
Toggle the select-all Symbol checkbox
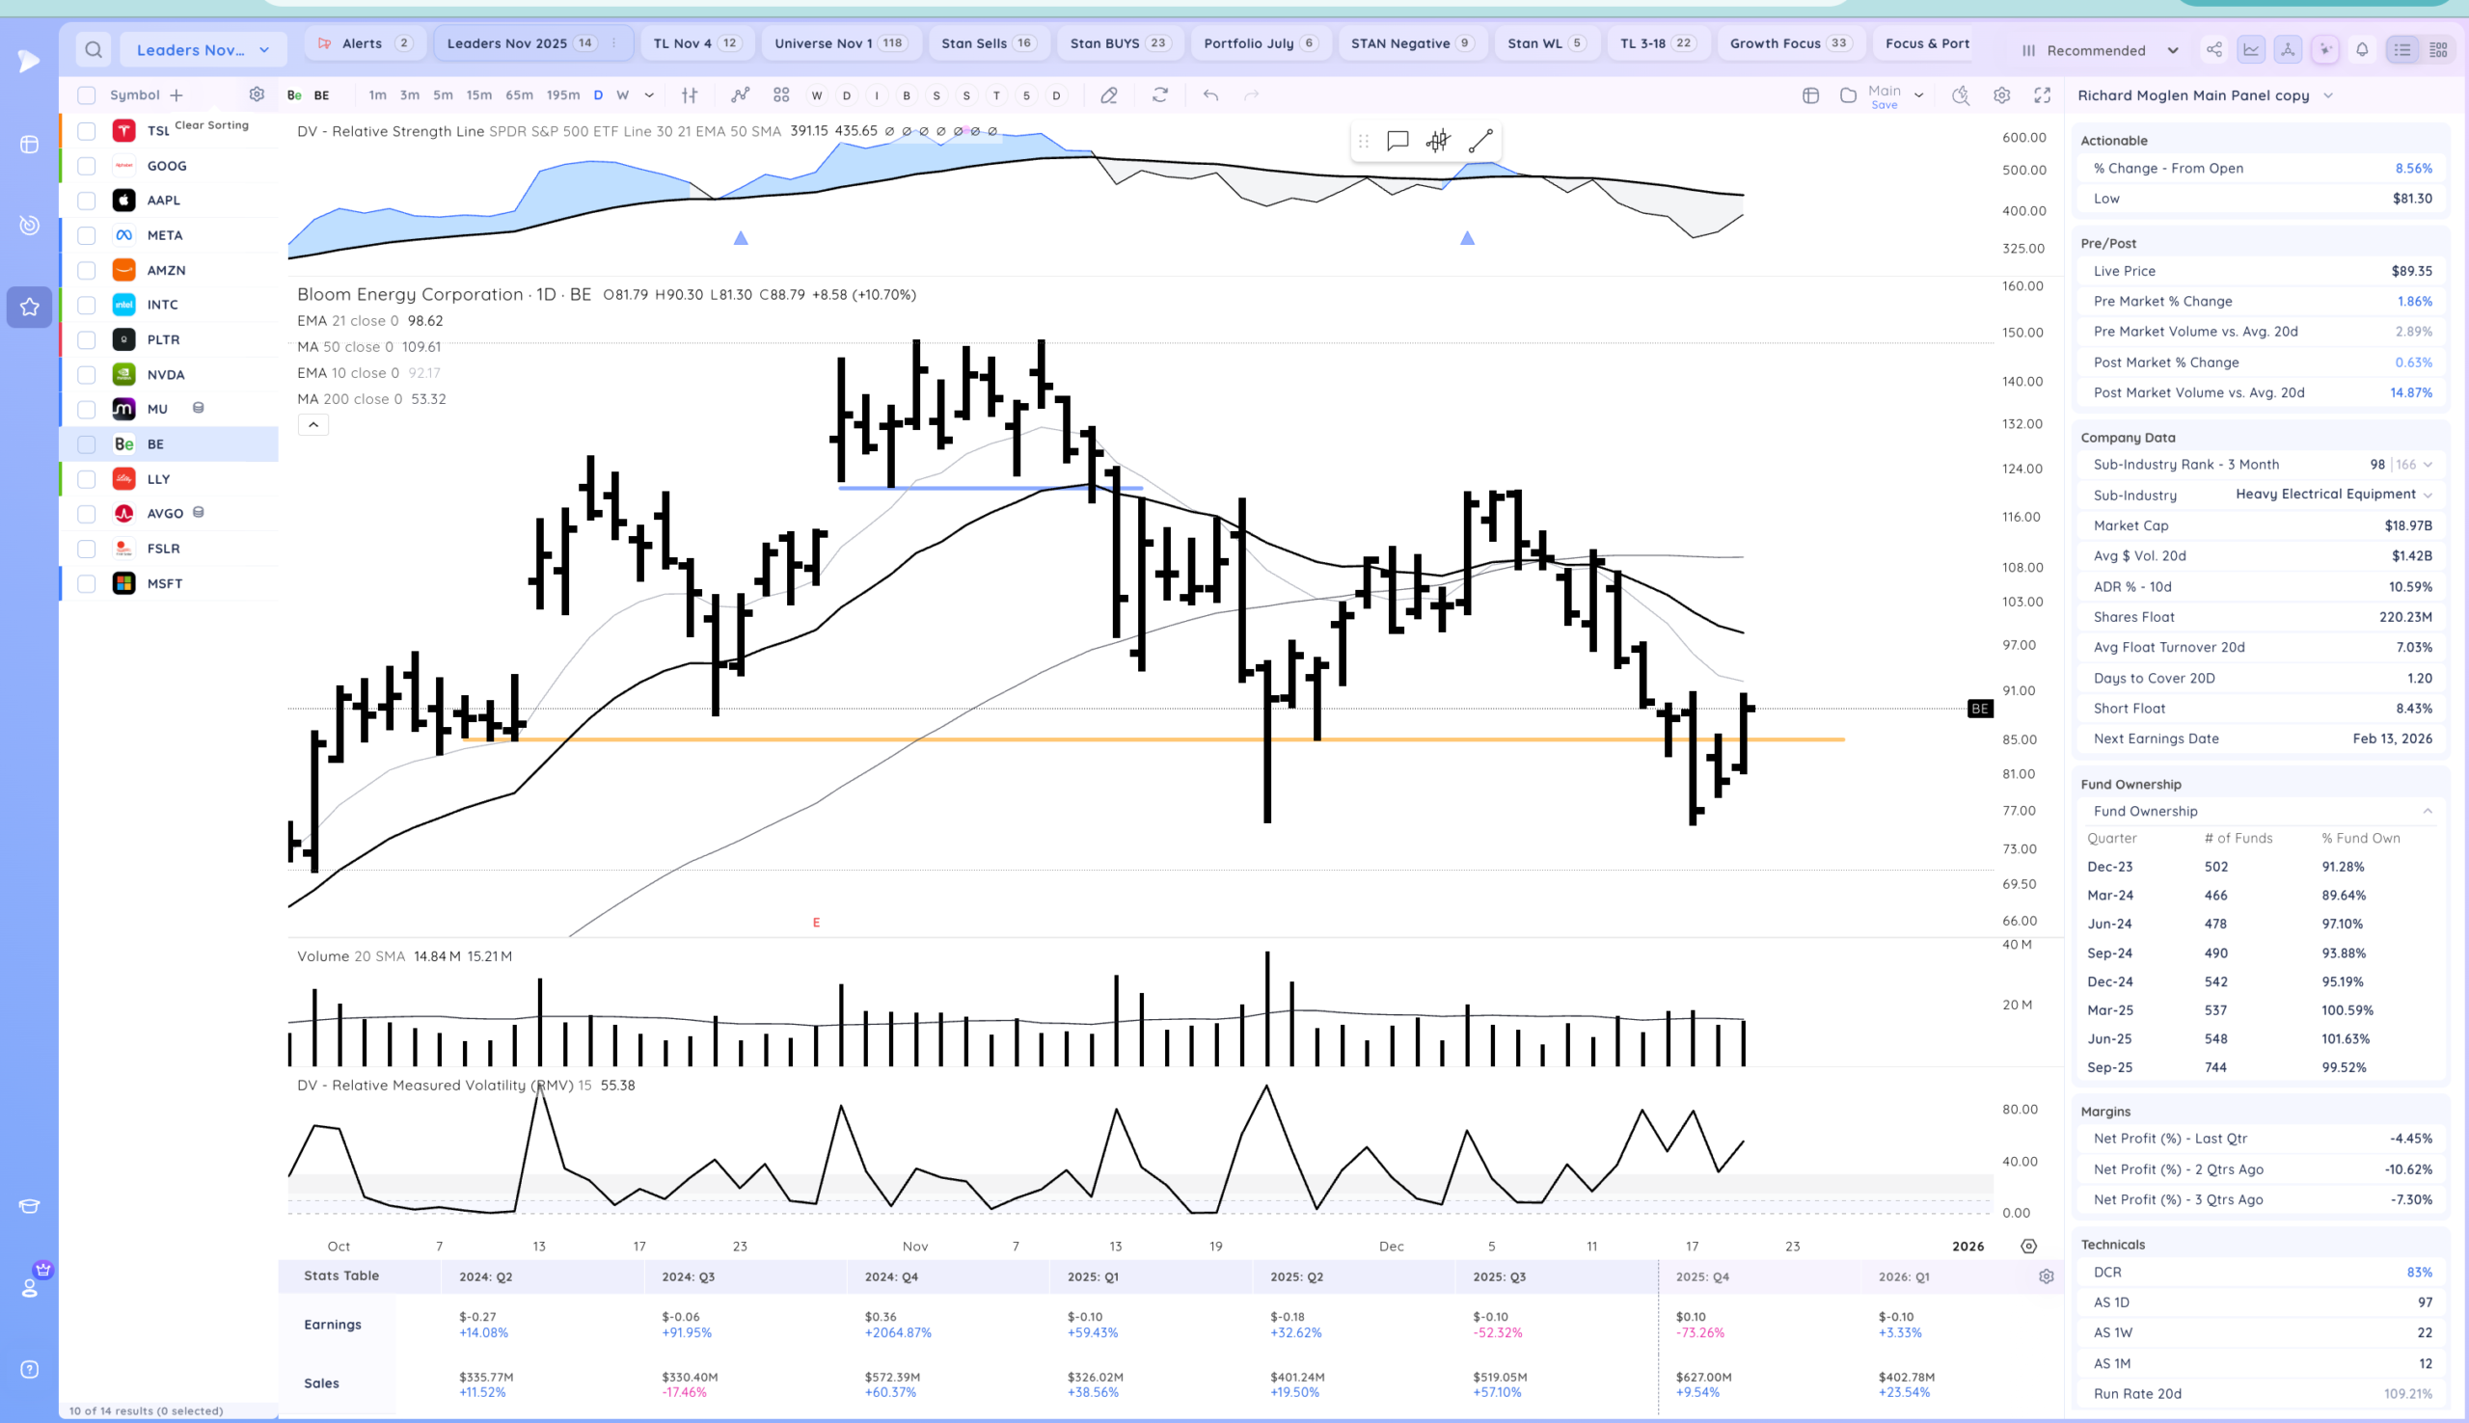[x=86, y=94]
